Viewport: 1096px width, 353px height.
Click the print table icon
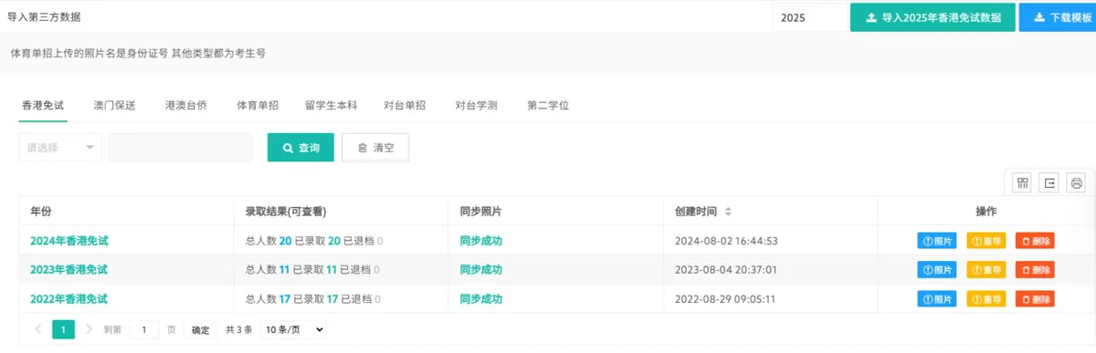click(1076, 182)
